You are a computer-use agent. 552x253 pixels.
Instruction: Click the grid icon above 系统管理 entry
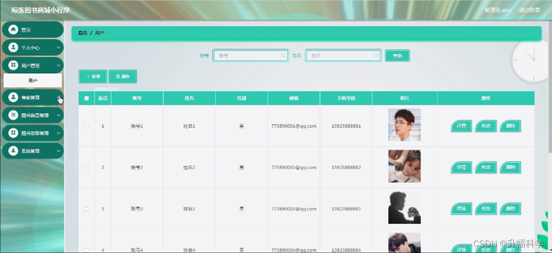pyautogui.click(x=13, y=133)
